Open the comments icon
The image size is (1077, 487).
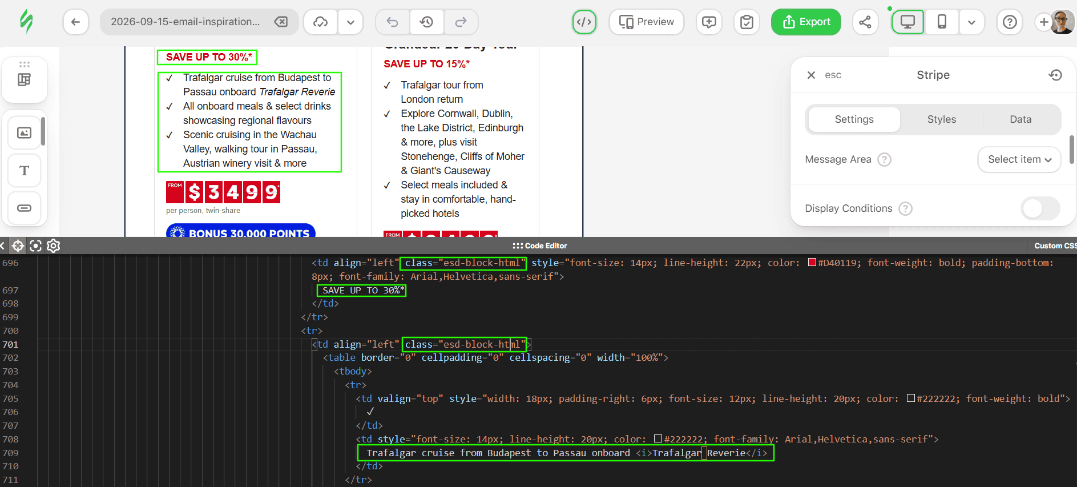(x=709, y=22)
